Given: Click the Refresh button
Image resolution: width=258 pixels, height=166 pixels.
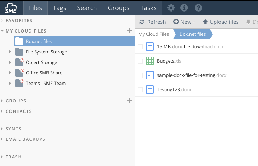Looking at the screenshot, I should [152, 22].
